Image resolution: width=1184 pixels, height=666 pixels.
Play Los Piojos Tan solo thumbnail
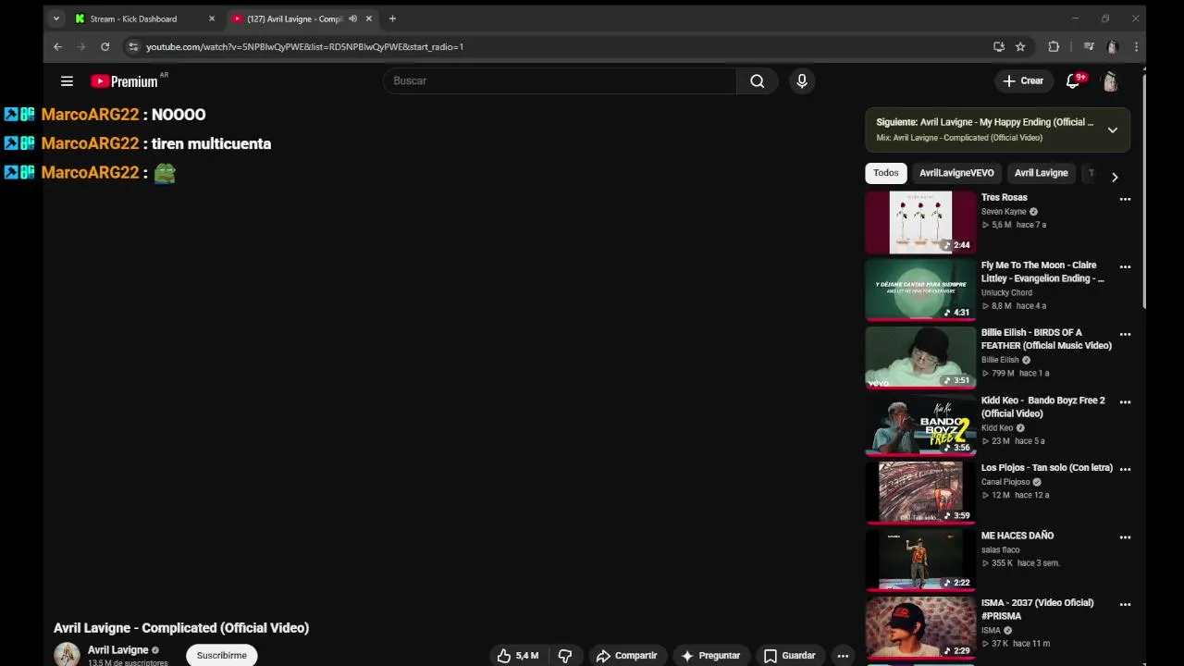(920, 492)
